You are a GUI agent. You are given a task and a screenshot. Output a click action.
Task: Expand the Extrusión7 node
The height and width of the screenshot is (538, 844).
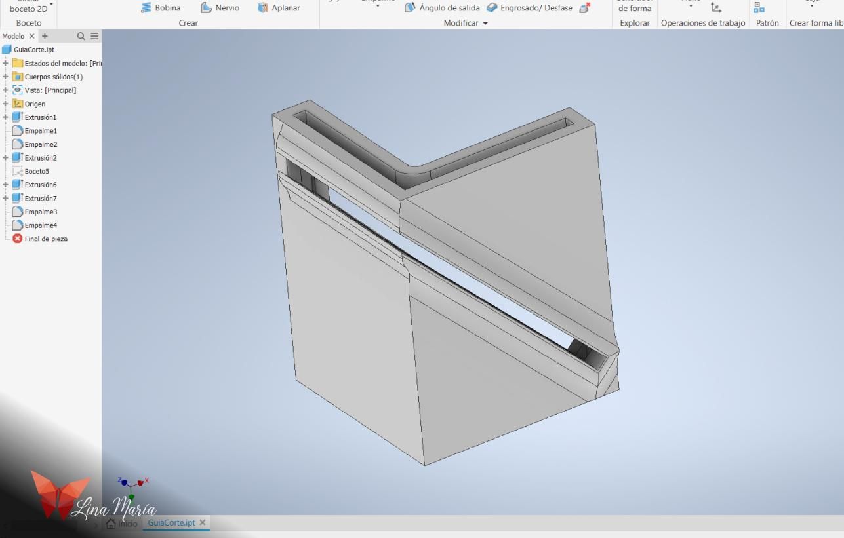(x=5, y=198)
